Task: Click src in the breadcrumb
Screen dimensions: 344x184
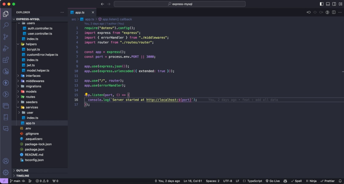Action: [74, 19]
